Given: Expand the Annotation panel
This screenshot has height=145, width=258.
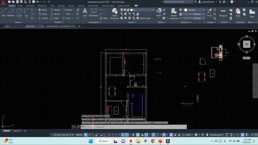Looking at the screenshot, I should pos(95,22).
